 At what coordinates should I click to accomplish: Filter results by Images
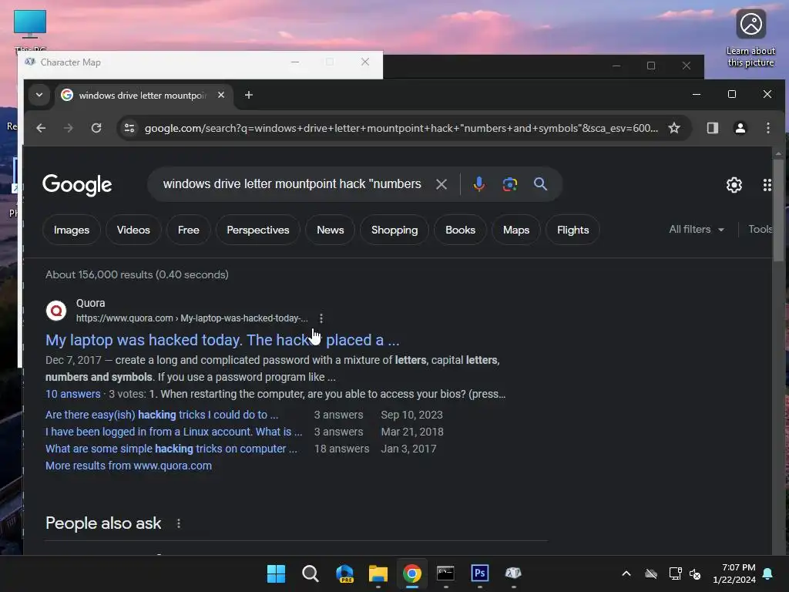click(72, 230)
